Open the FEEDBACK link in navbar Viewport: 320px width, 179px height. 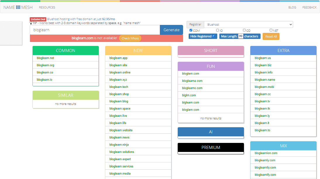tap(309, 7)
